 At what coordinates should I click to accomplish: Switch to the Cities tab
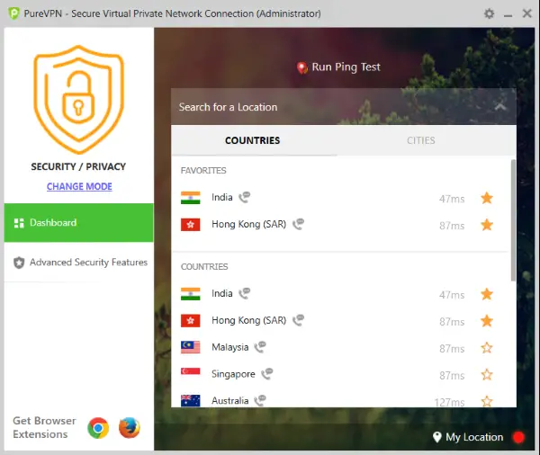coord(421,140)
